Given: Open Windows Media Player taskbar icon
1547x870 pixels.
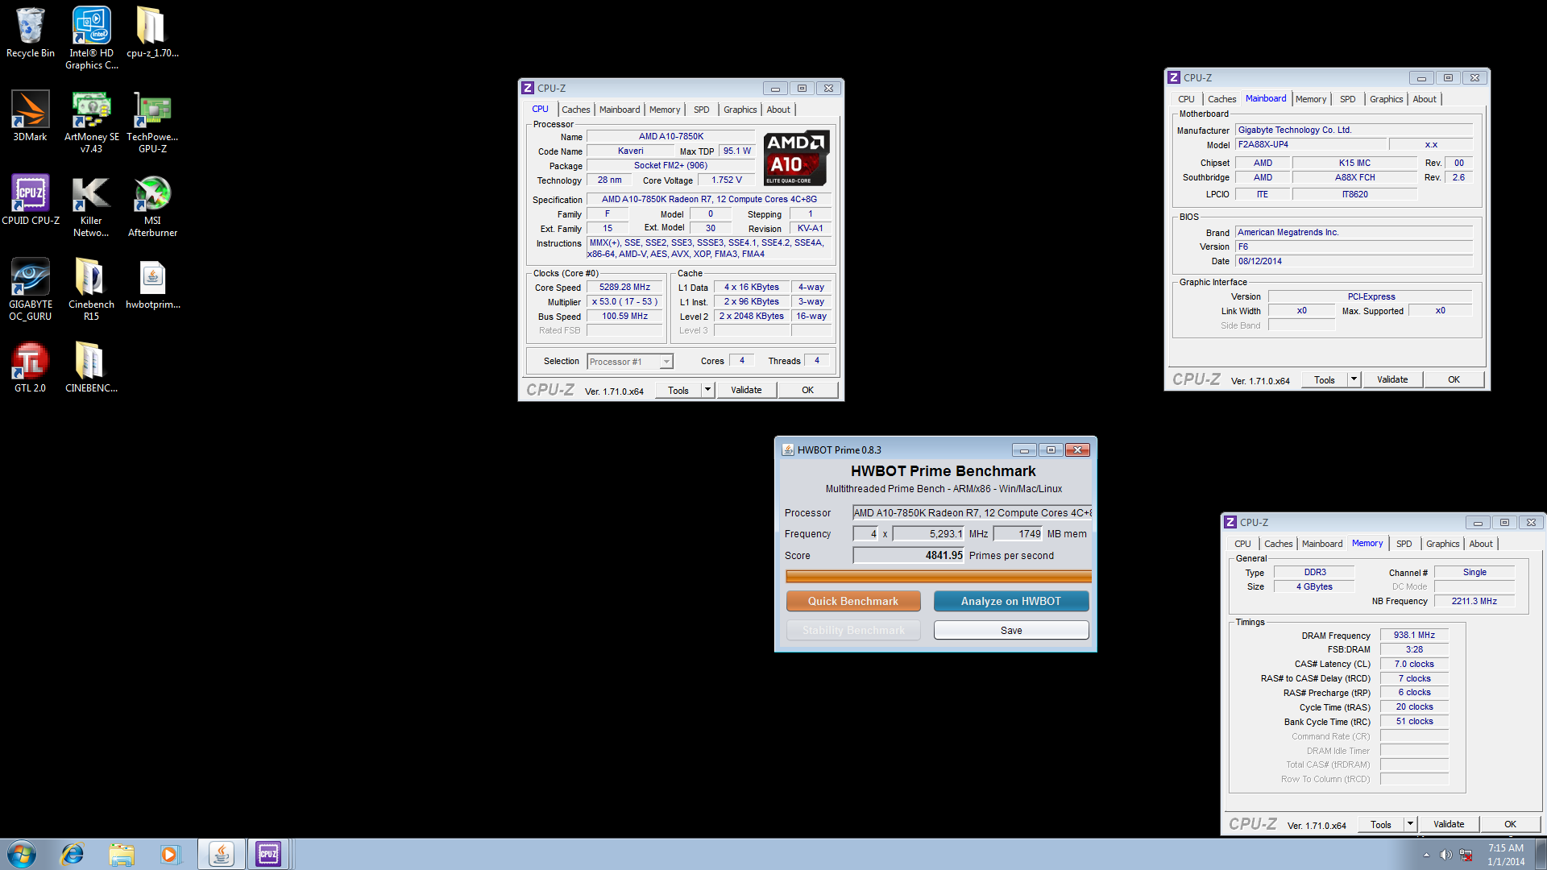Looking at the screenshot, I should coord(170,854).
